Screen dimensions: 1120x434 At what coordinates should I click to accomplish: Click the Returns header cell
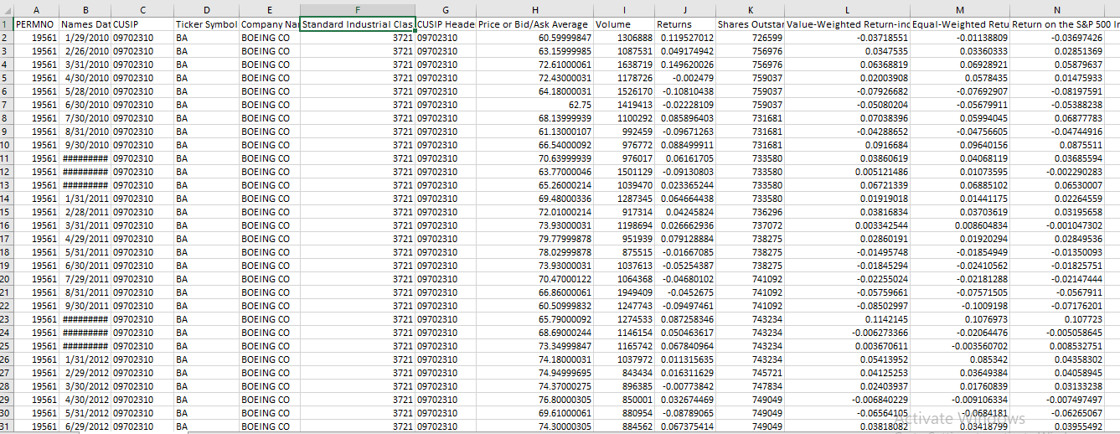click(685, 24)
